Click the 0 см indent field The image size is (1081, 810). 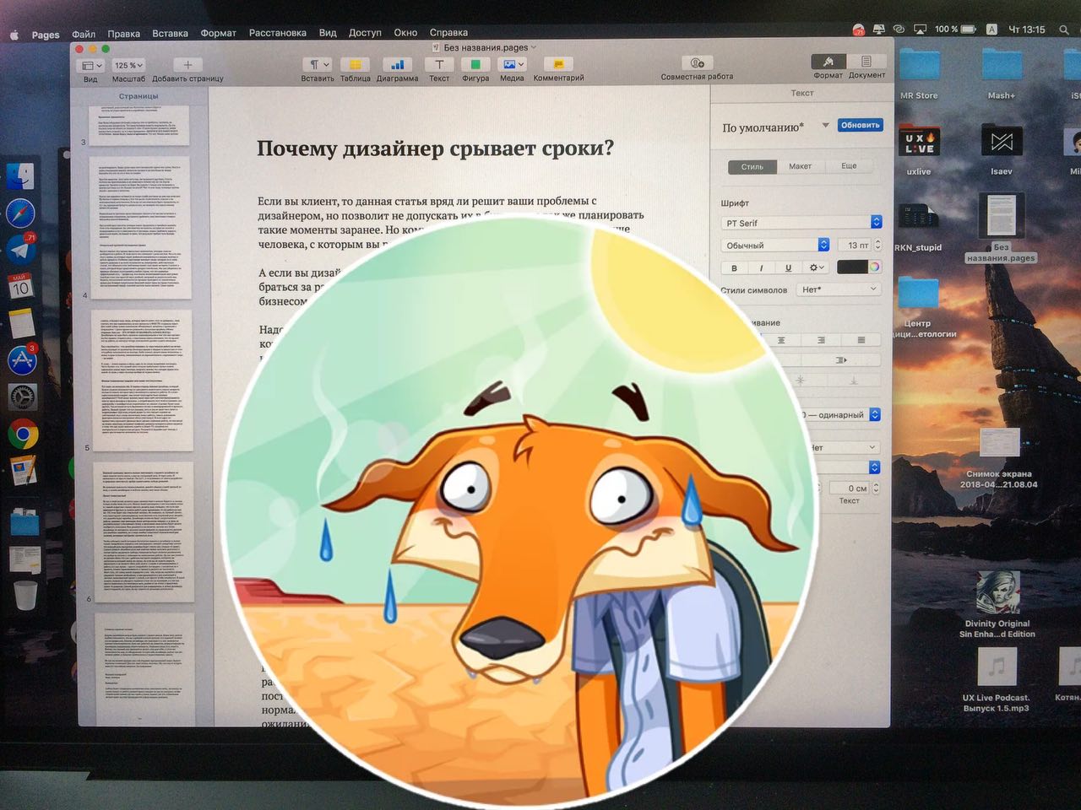850,488
